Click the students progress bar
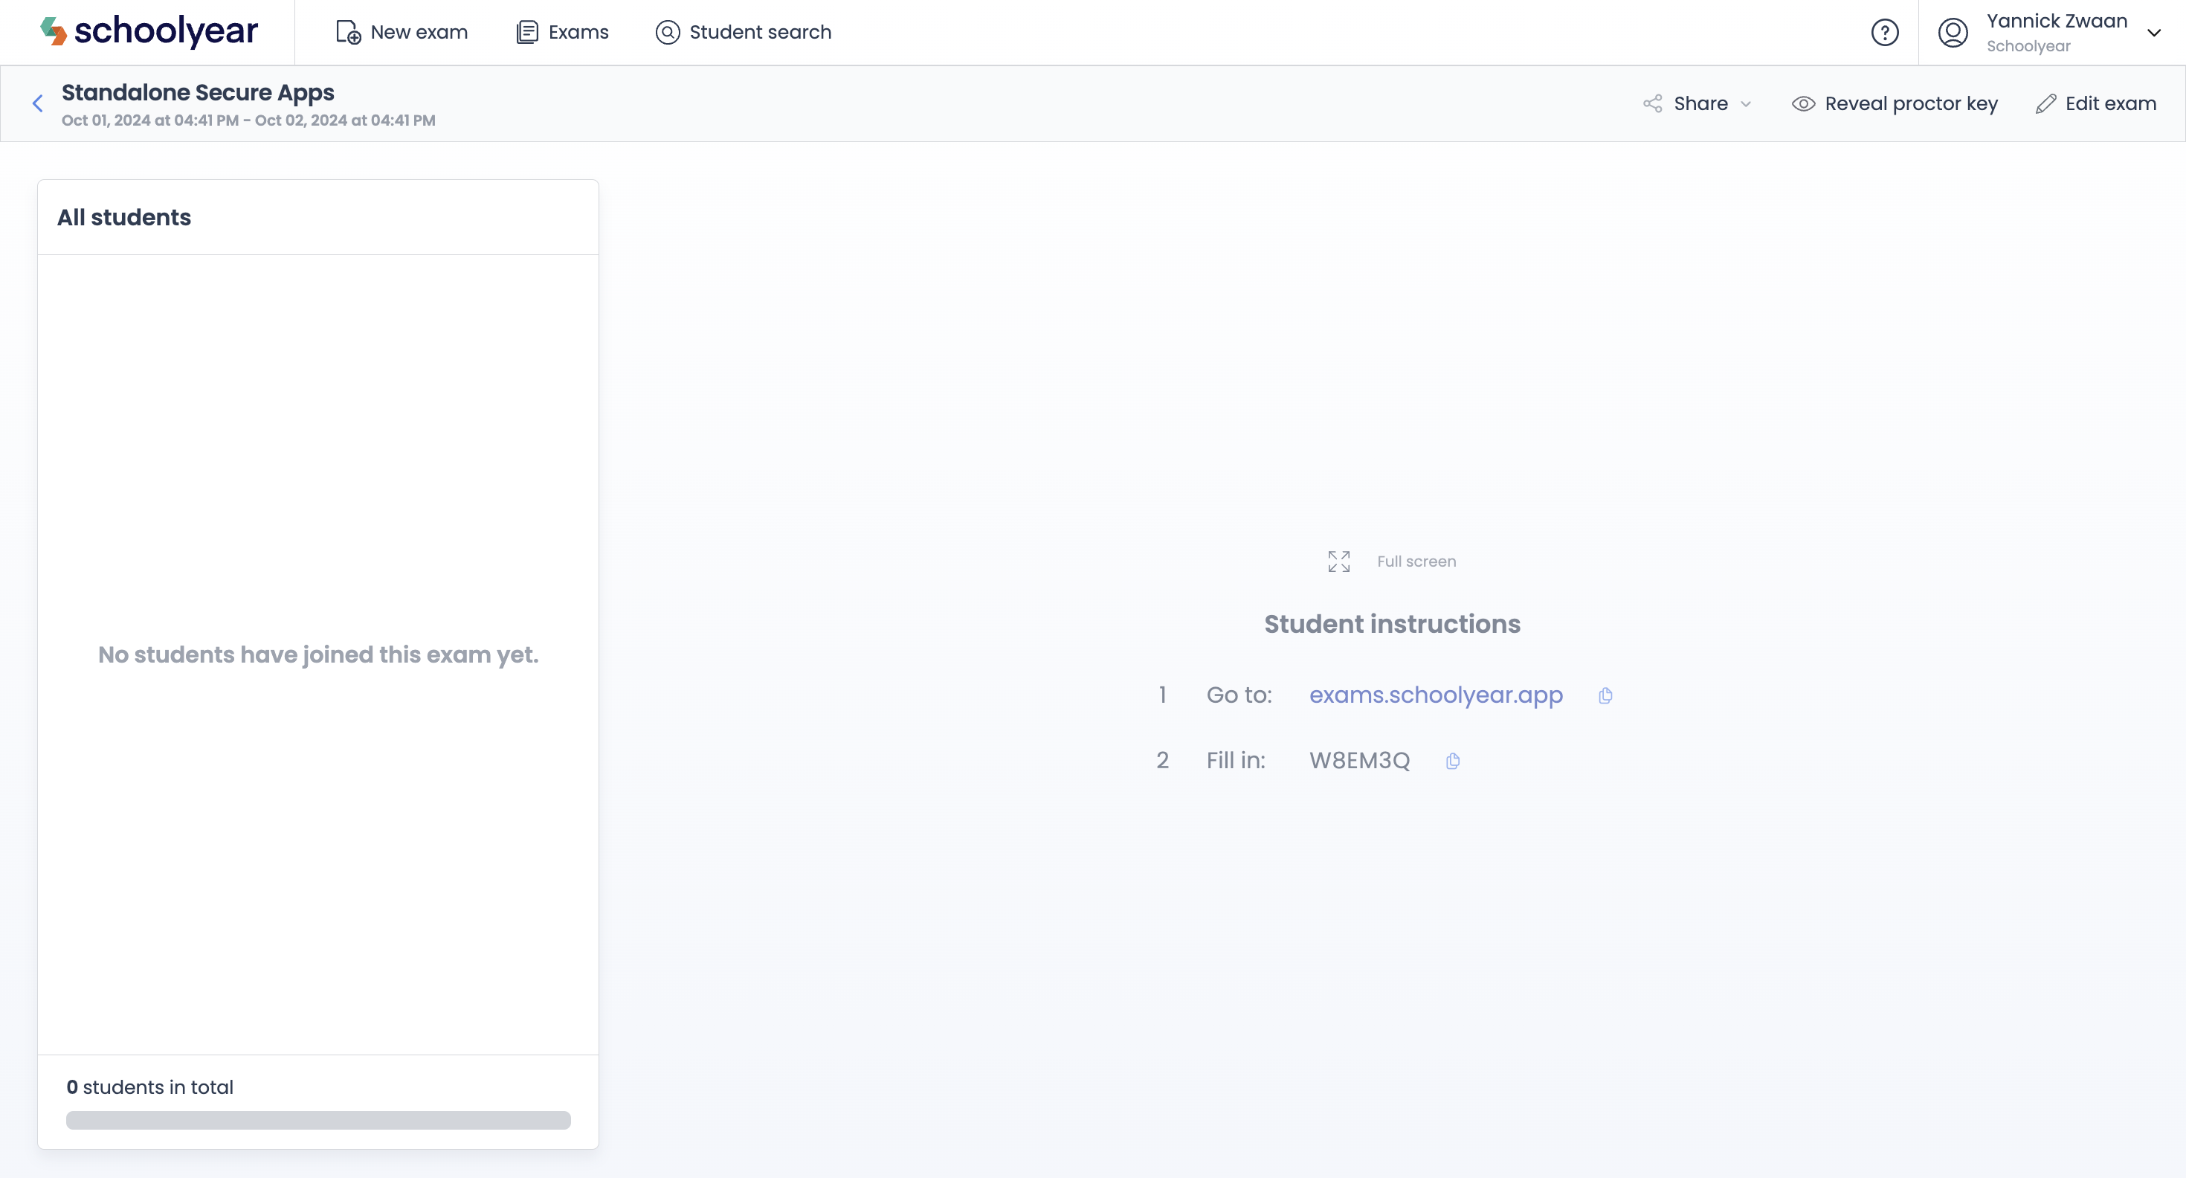This screenshot has height=1178, width=2186. point(318,1120)
